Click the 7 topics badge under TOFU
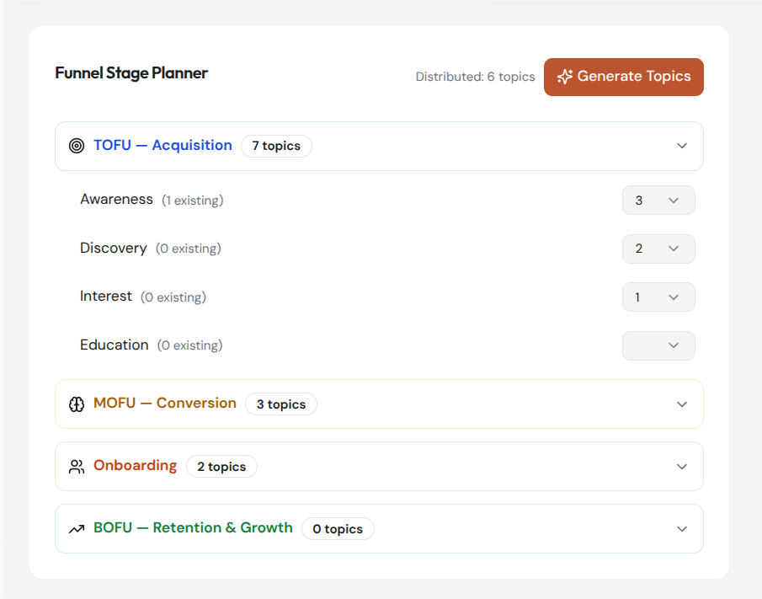 point(276,146)
